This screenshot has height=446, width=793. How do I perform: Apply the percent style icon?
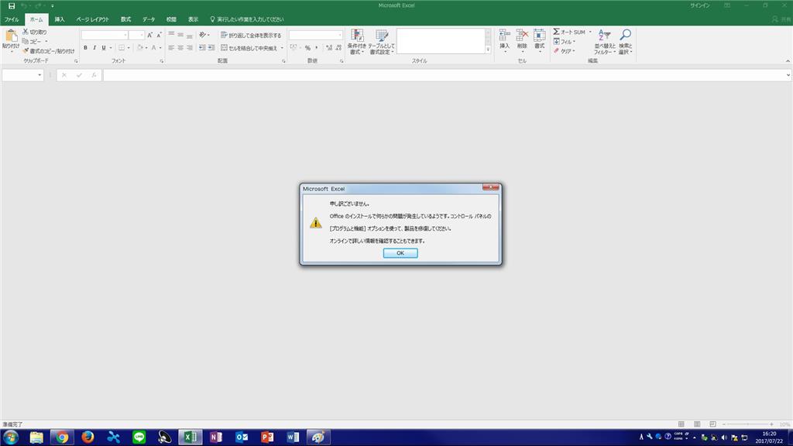point(307,47)
